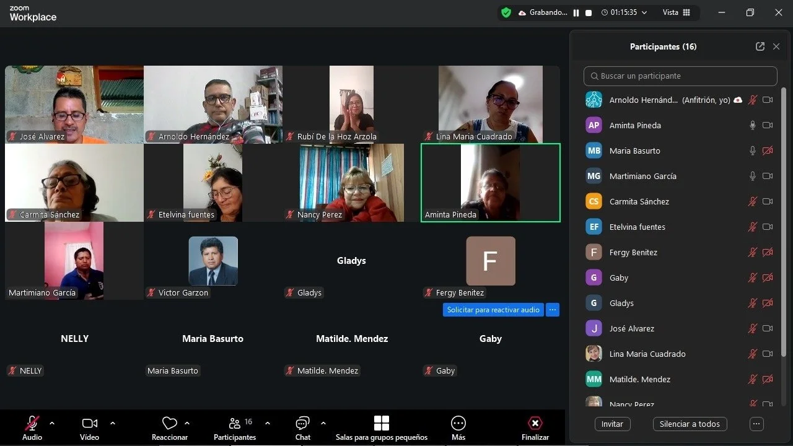The image size is (793, 446).
Task: Click Solicitar para reactivar audio button
Action: point(493,310)
